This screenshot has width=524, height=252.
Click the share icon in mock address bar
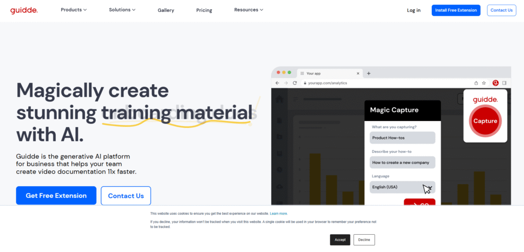[476, 83]
